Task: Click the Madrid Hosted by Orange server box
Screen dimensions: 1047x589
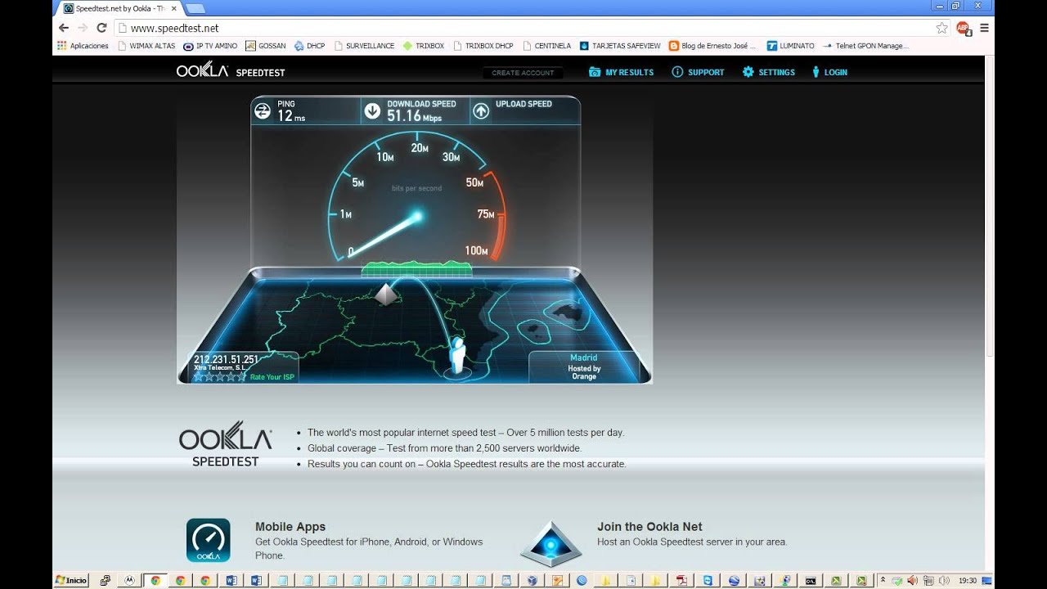Action: pyautogui.click(x=584, y=366)
